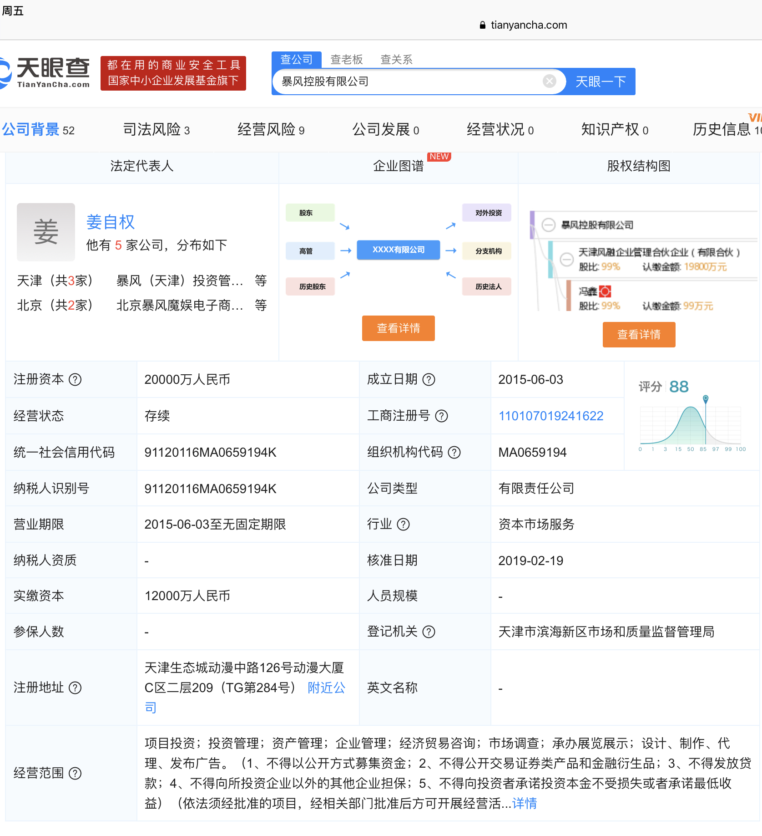
Task: Click the 暴风（天津）投资管… company link
Action: coord(180,280)
